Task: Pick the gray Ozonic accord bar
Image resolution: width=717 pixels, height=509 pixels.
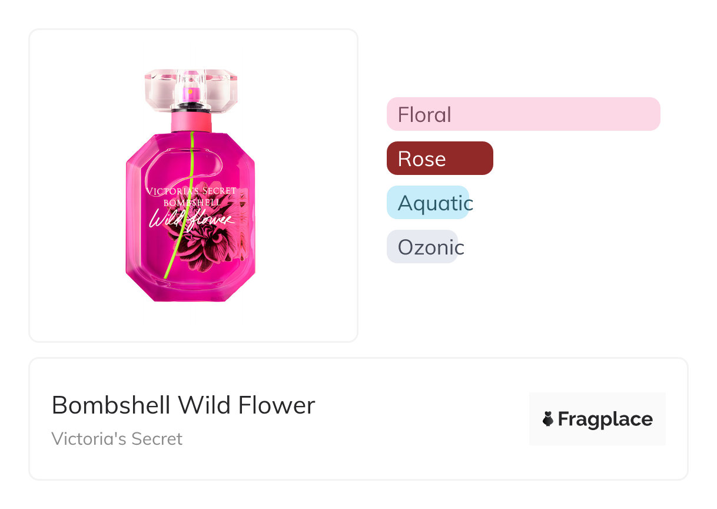Action: 421,247
